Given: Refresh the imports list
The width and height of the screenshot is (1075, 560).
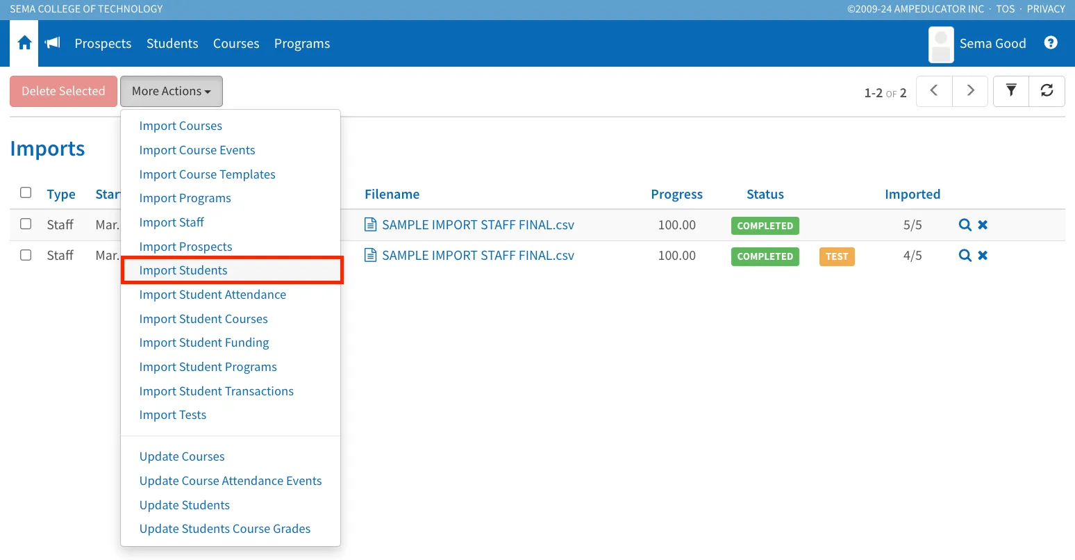Looking at the screenshot, I should pos(1047,91).
